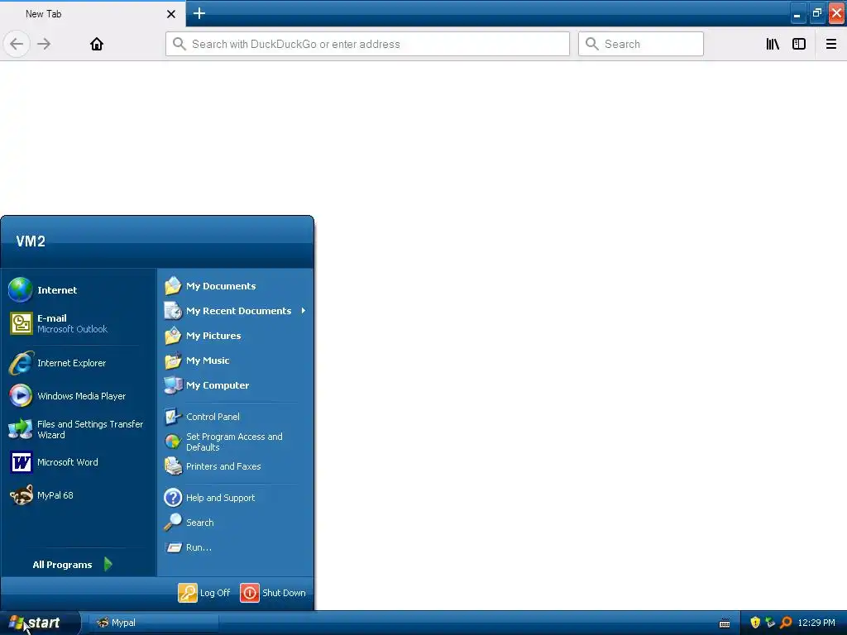Expand My Recent Documents submenu

[236, 311]
